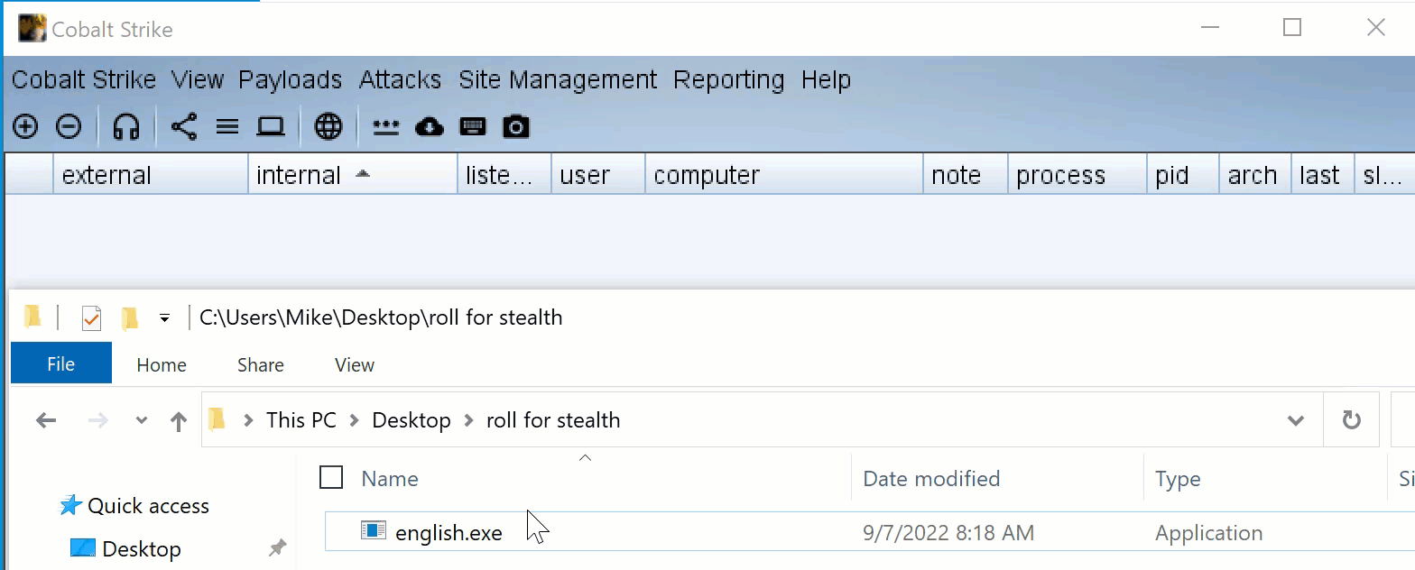Click This PC in the address breadcrumb
1415x570 pixels.
(301, 420)
